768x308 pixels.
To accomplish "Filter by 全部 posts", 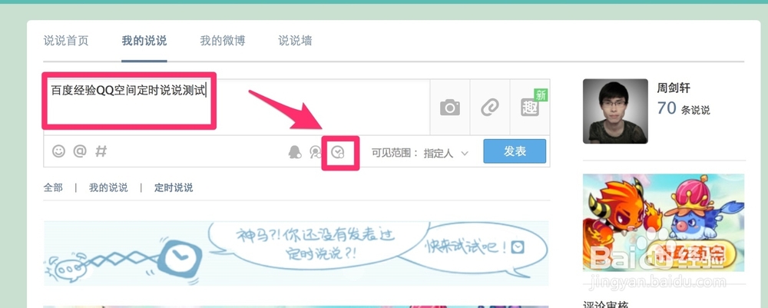I will [53, 187].
